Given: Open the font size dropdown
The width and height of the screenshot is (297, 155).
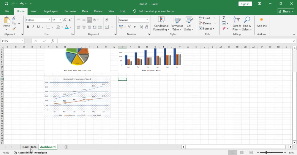Looking at the screenshot, I should point(60,20).
